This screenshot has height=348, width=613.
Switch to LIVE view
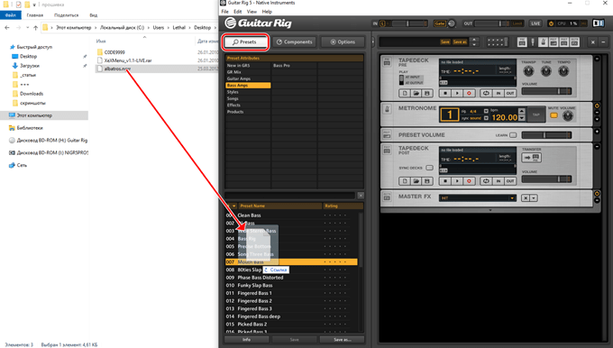535,23
